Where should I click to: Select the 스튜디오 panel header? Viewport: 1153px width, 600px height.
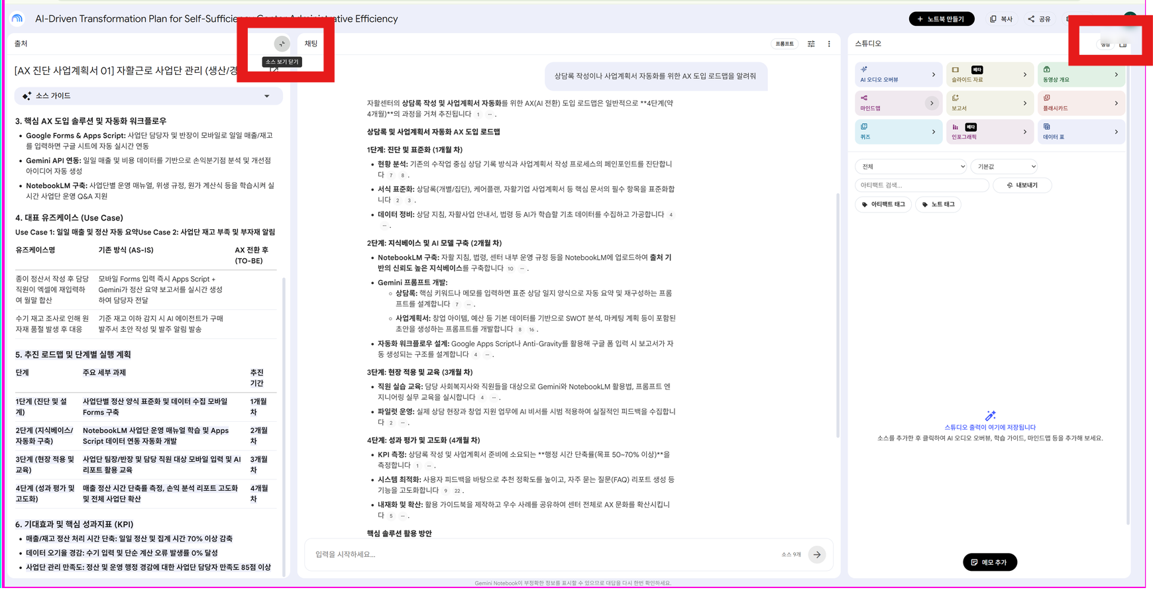[x=868, y=44]
